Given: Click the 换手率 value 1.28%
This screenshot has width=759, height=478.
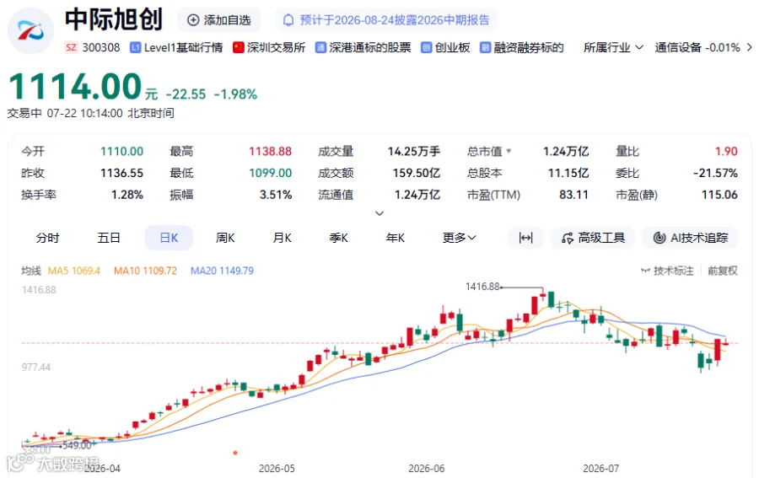Looking at the screenshot, I should click(x=127, y=195).
